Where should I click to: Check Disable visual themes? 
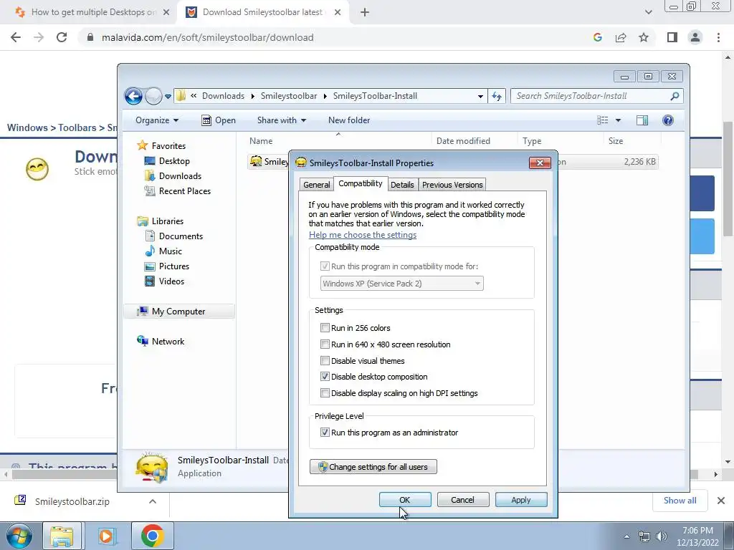325,361
